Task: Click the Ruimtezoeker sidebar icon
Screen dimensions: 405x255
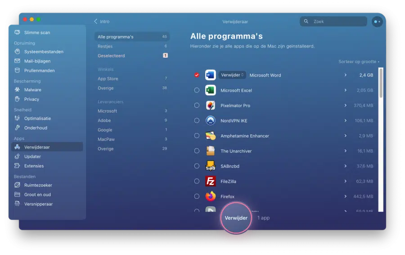Action: point(17,185)
